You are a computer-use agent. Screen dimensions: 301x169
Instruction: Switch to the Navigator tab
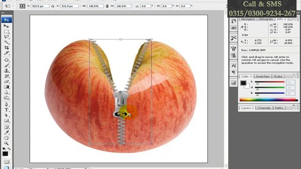pyautogui.click(x=248, y=19)
